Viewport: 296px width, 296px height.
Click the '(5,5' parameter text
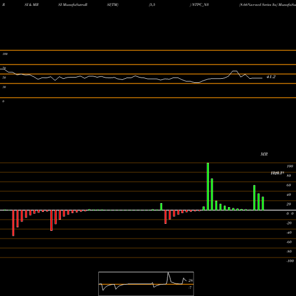click(152, 5)
